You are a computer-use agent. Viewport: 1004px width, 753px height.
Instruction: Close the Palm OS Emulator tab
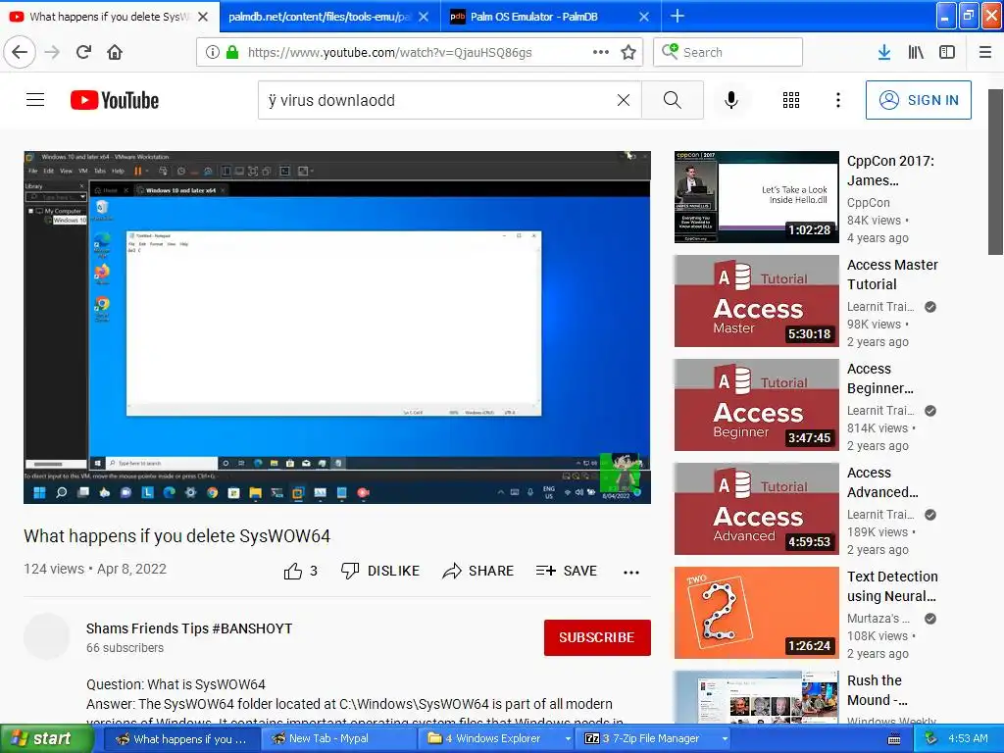[x=645, y=17]
